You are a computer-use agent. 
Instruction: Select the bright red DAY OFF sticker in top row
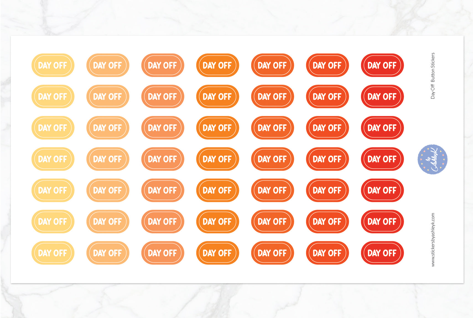coord(382,65)
